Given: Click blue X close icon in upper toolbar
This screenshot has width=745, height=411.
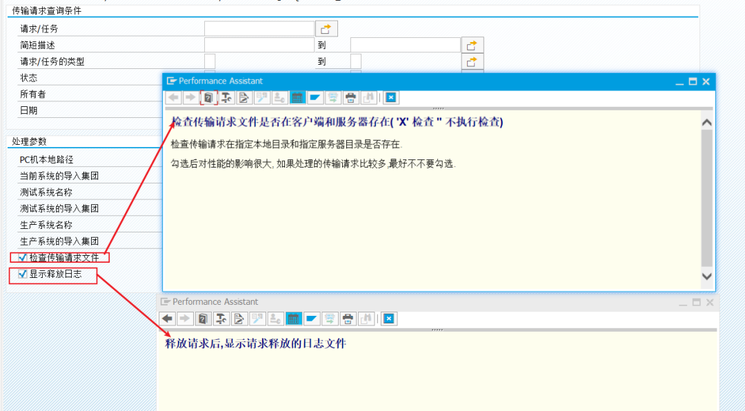Looking at the screenshot, I should (390, 97).
